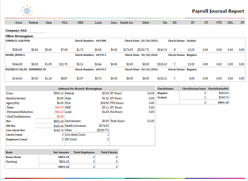
Task: Click the Net column header
Action: click(x=165, y=22)
